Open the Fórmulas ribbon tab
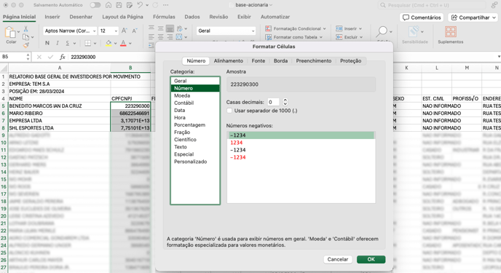Image resolution: width=501 pixels, height=273 pixels. 164,17
